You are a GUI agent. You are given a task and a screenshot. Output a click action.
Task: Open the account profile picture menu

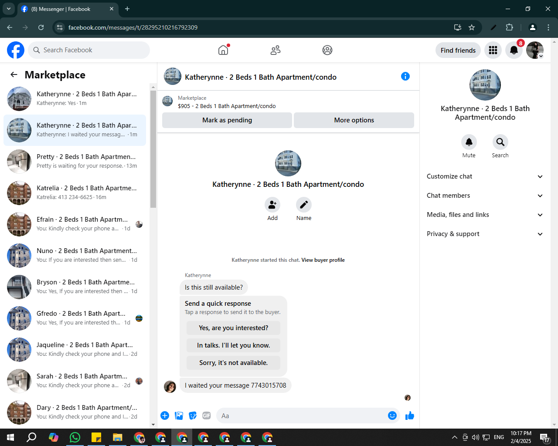click(535, 50)
